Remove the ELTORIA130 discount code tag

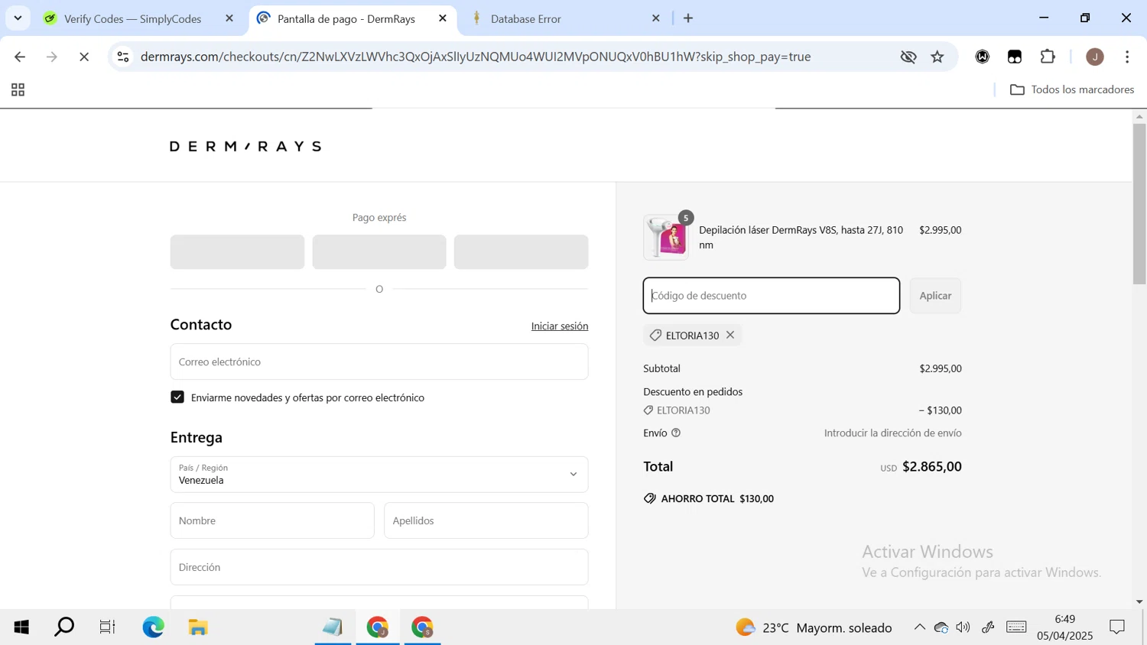click(730, 335)
